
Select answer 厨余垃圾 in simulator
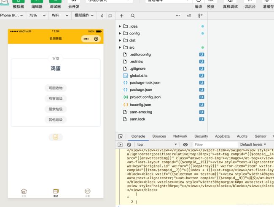pyautogui.click(x=56, y=109)
